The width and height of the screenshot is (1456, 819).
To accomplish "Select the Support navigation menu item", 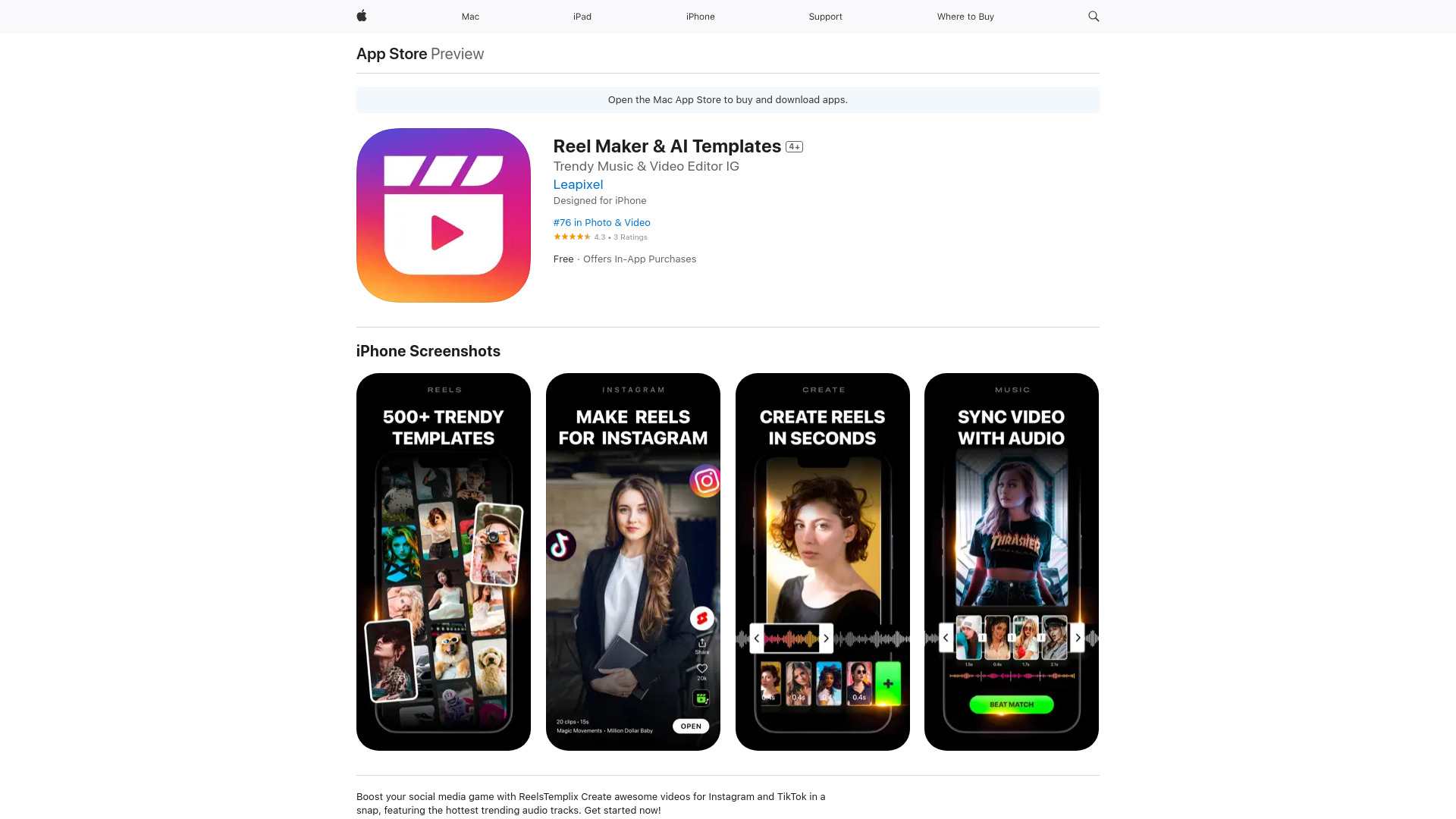I will 825,16.
